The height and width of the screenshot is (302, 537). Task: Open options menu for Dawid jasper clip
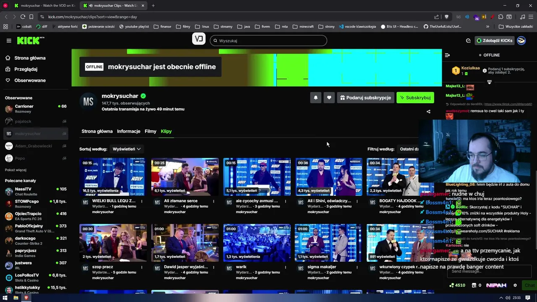pyautogui.click(x=214, y=267)
